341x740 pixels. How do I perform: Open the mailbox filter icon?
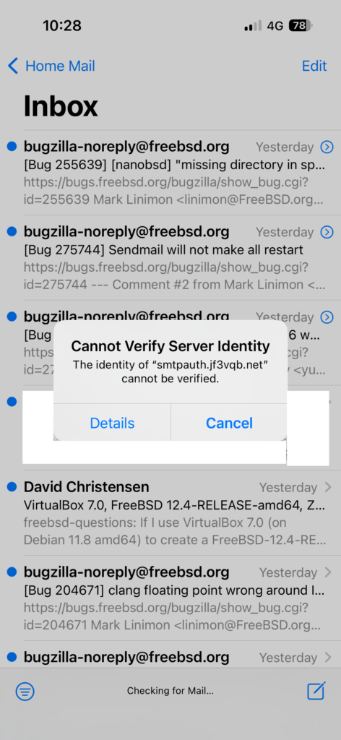[25, 692]
